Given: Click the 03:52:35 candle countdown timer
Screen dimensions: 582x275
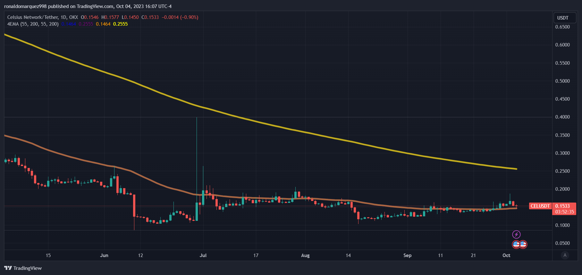Looking at the screenshot, I should 564,212.
